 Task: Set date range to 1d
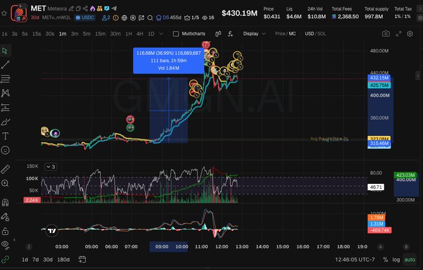[25, 260]
